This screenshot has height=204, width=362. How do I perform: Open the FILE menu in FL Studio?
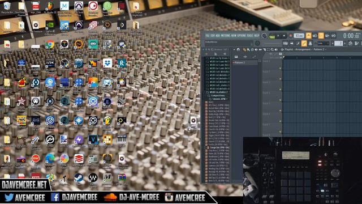coord(208,36)
